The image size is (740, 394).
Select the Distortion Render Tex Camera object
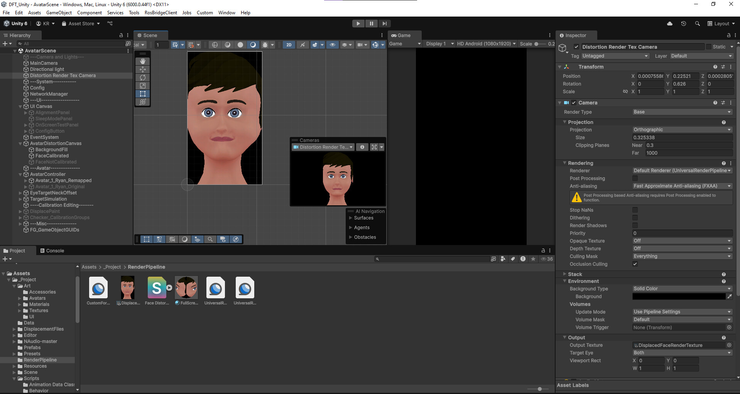pos(63,76)
